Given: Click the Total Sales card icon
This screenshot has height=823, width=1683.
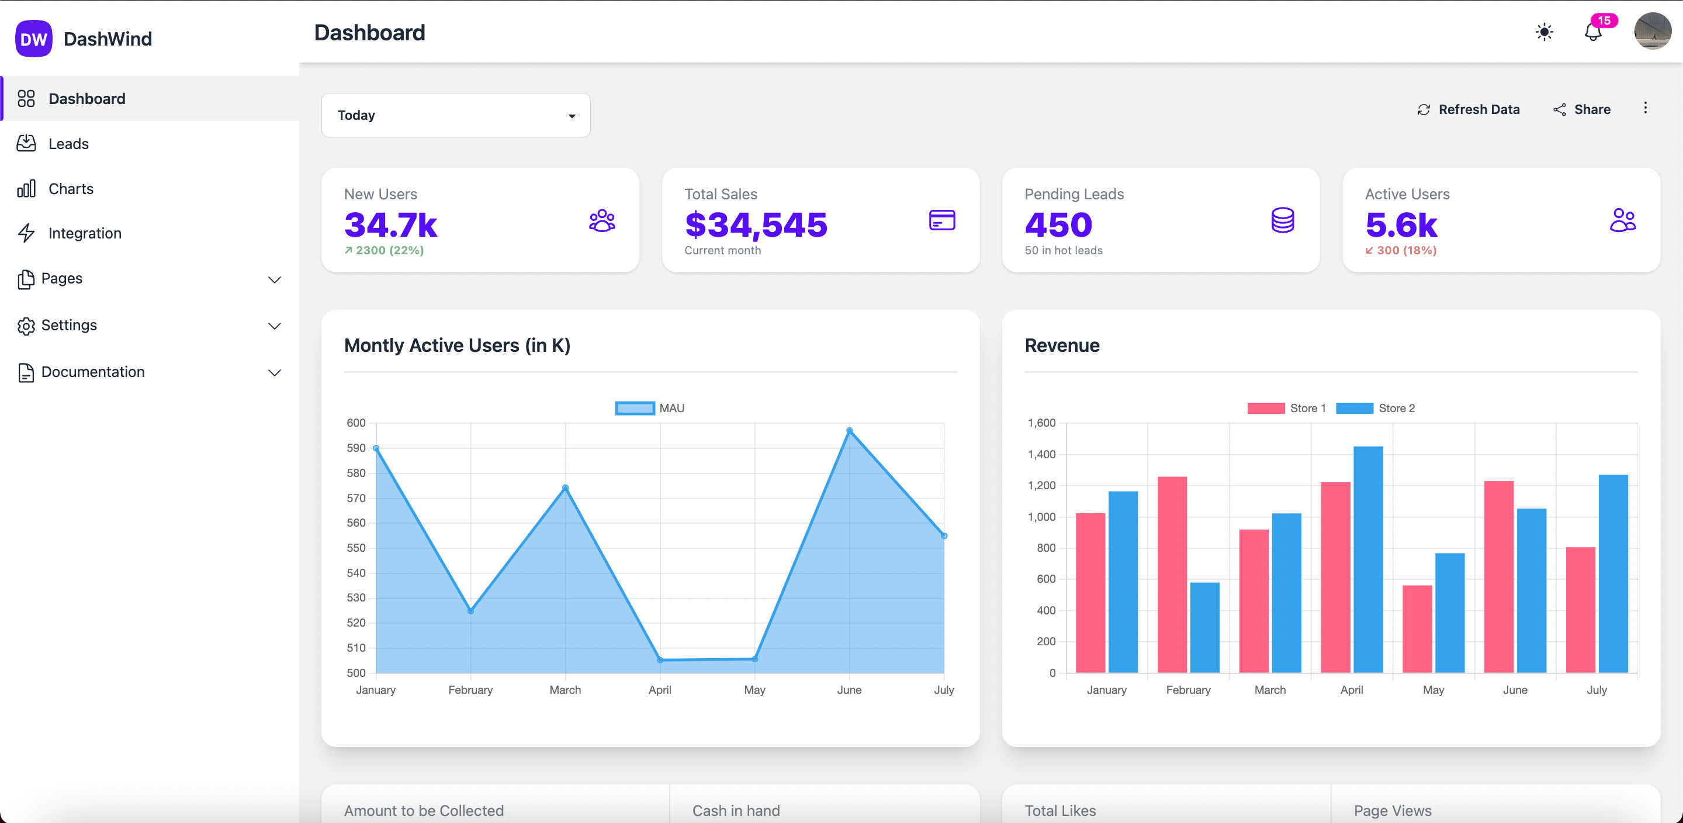Looking at the screenshot, I should tap(943, 220).
